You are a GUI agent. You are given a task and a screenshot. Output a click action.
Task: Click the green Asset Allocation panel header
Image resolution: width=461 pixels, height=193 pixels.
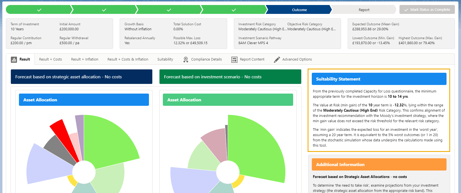click(x=228, y=100)
